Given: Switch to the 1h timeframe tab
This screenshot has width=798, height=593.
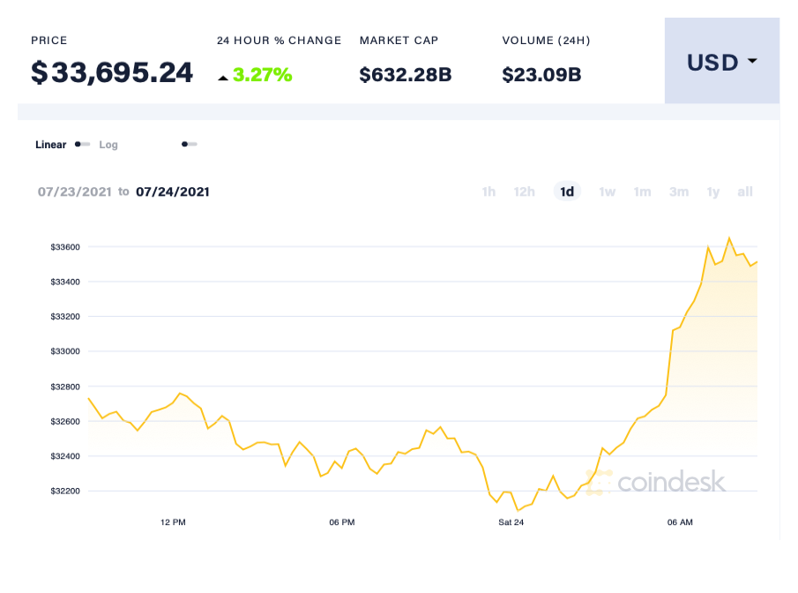Looking at the screenshot, I should coord(488,191).
